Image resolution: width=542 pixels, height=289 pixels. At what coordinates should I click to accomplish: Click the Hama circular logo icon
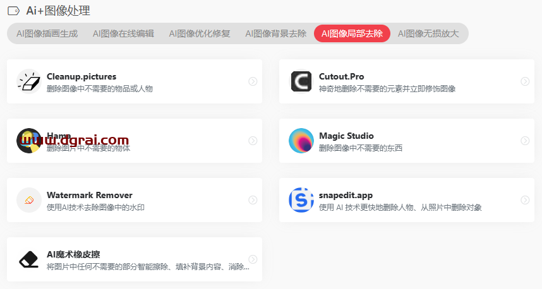point(29,141)
